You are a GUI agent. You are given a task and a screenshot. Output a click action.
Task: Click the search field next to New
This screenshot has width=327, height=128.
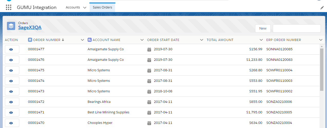[296, 28]
